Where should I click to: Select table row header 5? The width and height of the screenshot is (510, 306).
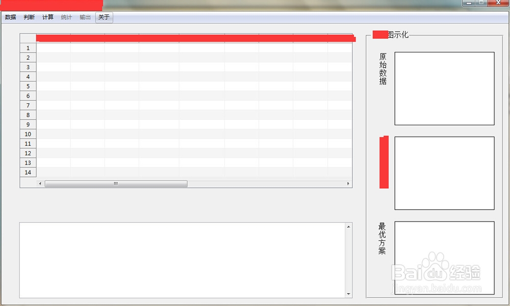[28, 87]
